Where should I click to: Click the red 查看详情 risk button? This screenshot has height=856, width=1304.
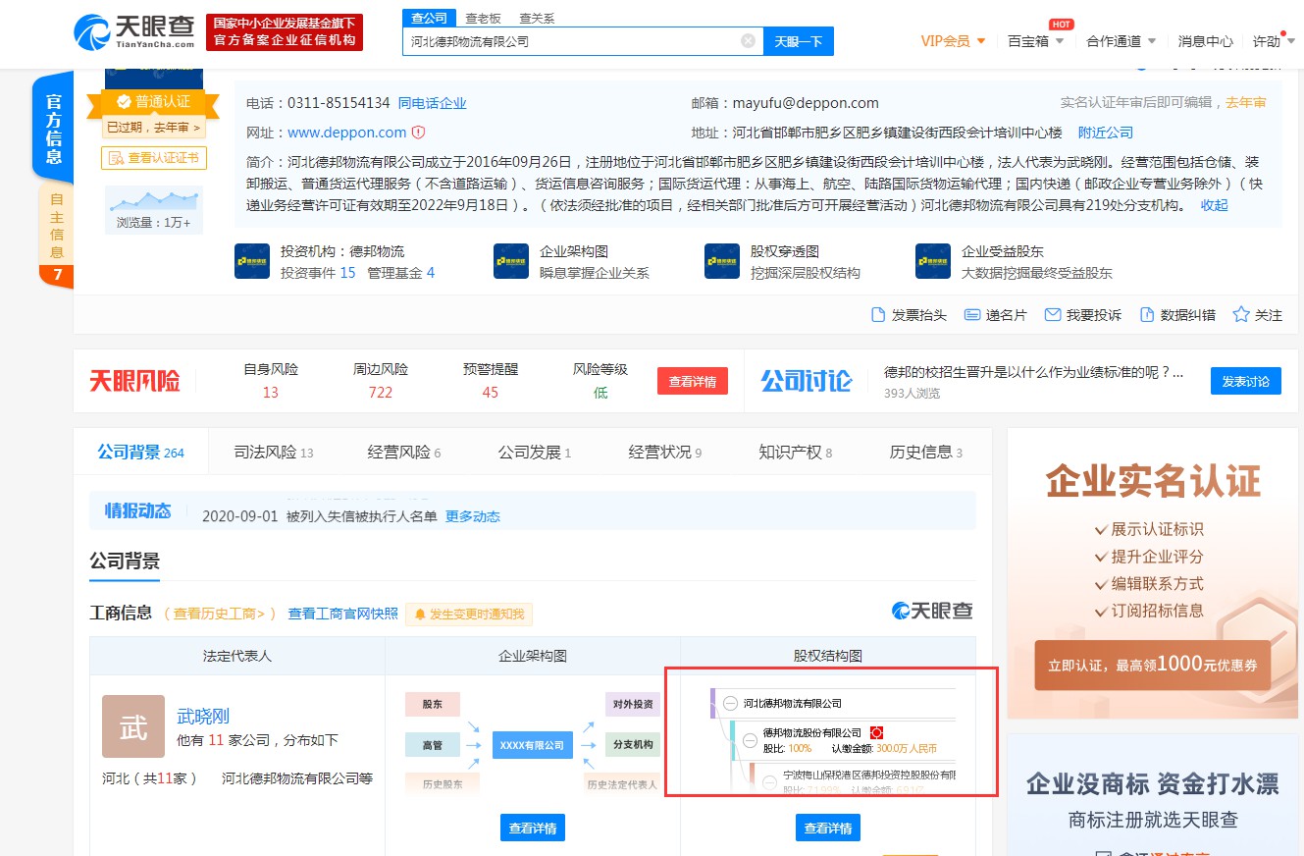(x=693, y=381)
